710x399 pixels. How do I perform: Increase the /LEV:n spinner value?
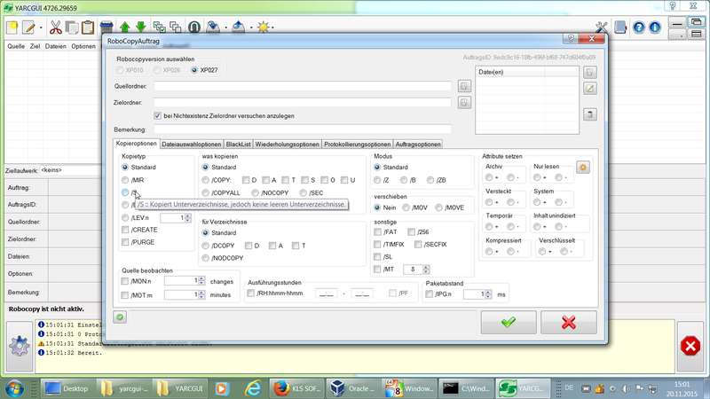click(x=187, y=215)
